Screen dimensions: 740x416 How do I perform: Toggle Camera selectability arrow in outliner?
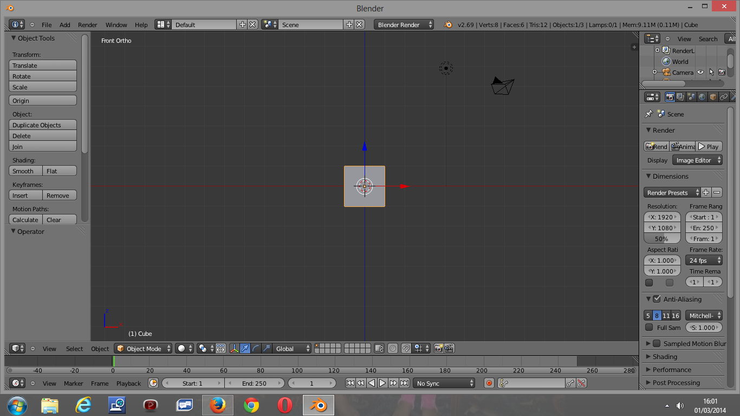click(x=711, y=72)
